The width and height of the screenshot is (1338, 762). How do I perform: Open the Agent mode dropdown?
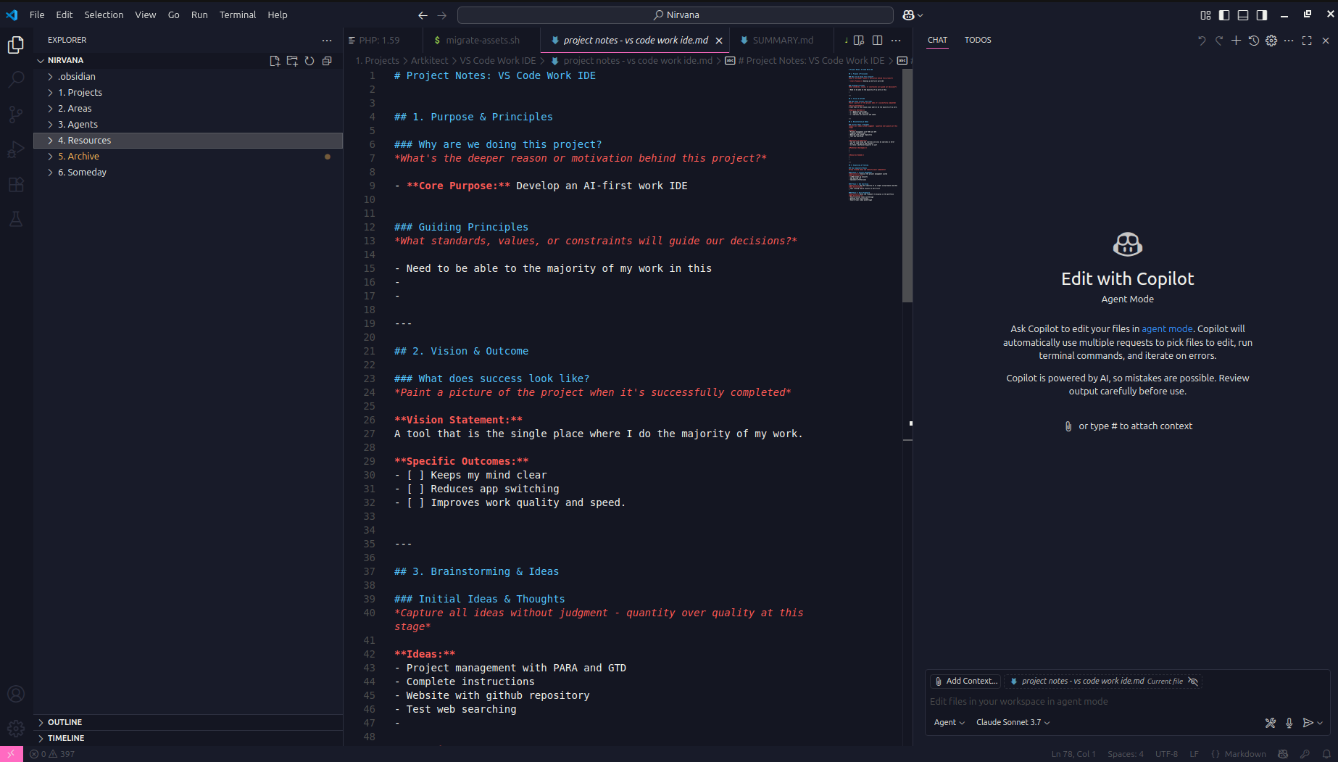pos(949,722)
